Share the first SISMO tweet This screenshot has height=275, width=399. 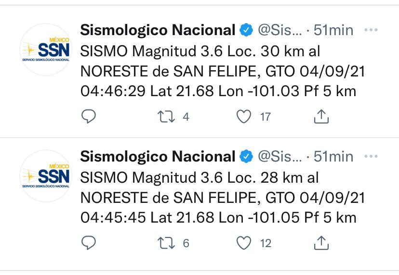coord(321,116)
